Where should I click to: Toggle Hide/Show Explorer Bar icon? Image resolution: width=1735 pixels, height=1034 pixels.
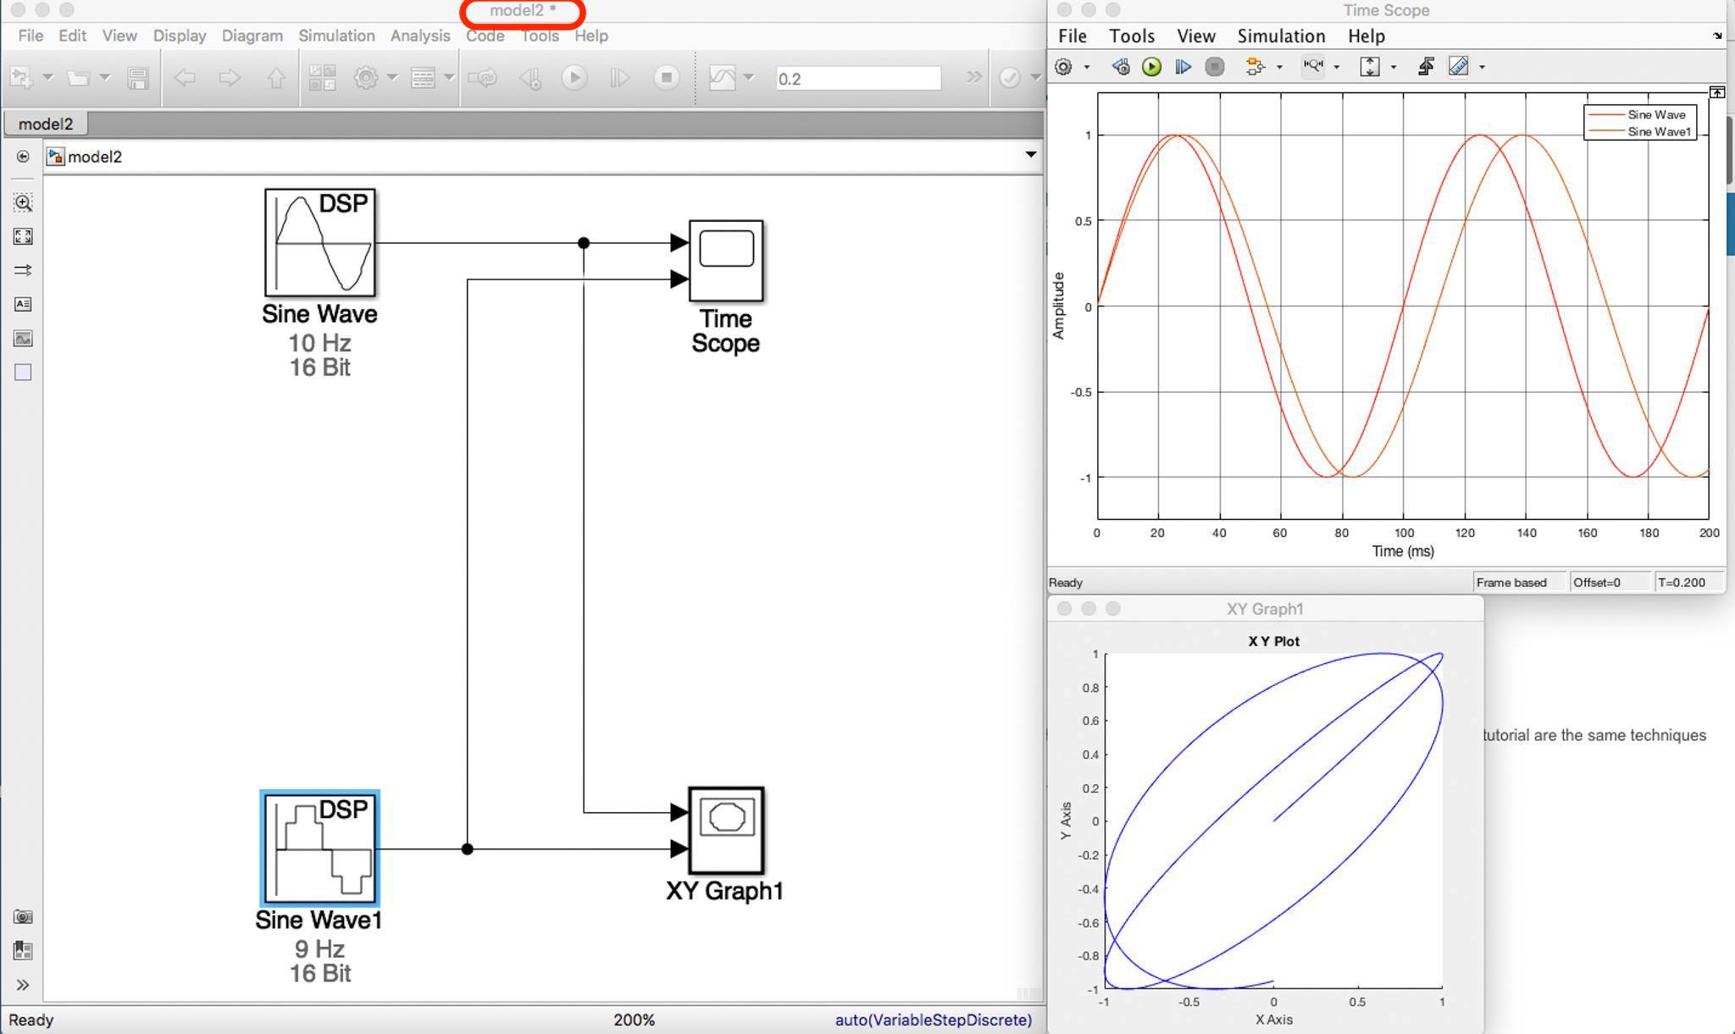click(23, 157)
